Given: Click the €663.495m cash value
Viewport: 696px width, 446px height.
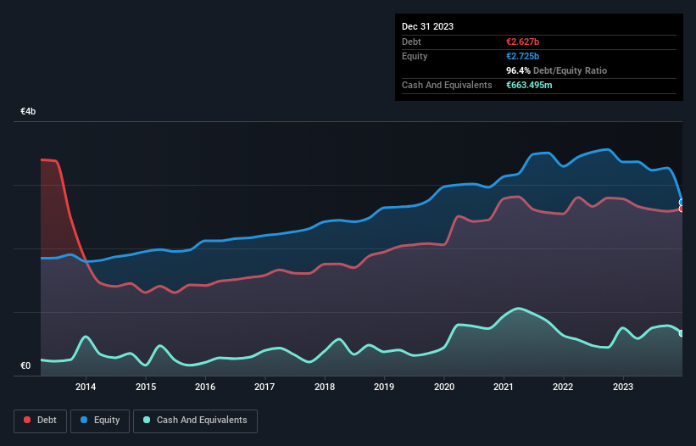Looking at the screenshot, I should [x=529, y=85].
